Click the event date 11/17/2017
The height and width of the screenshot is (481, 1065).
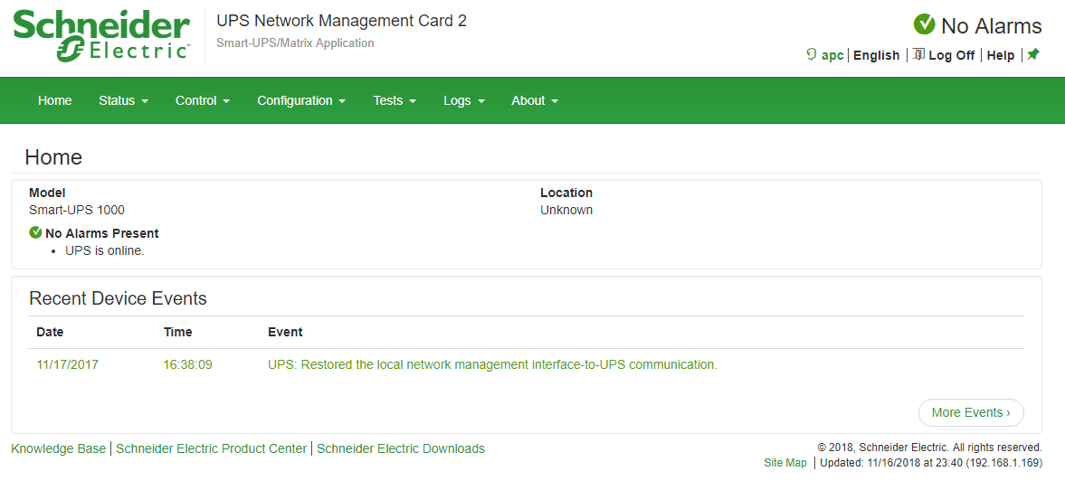click(67, 364)
